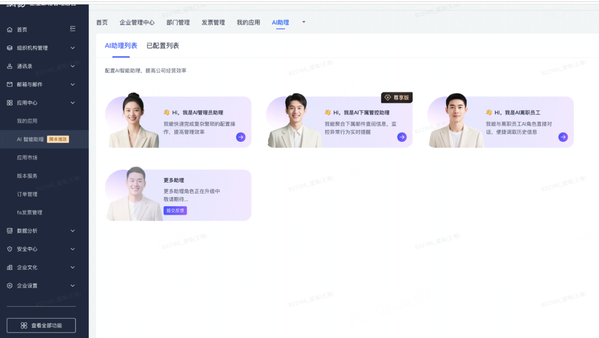
Task: Open 版本服务 in sidebar
Action: pos(27,176)
